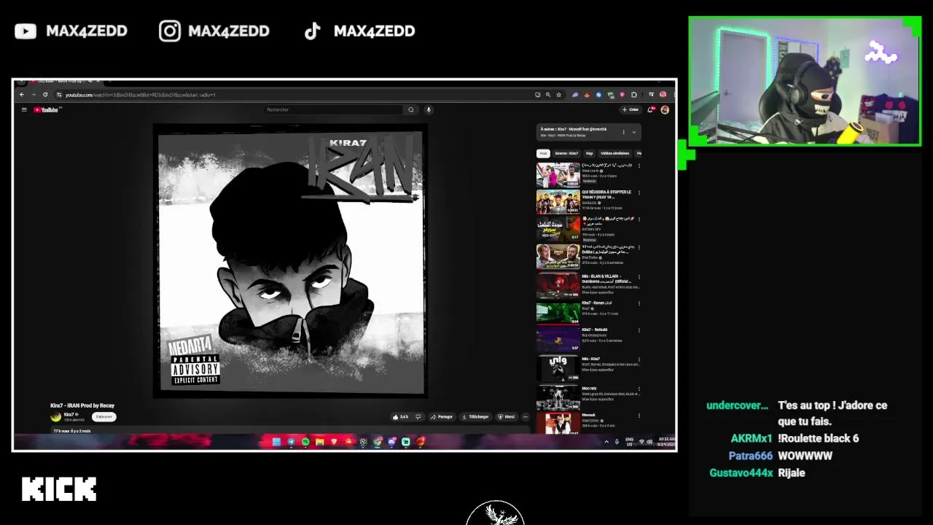Start voice search with the microphone icon

[429, 110]
